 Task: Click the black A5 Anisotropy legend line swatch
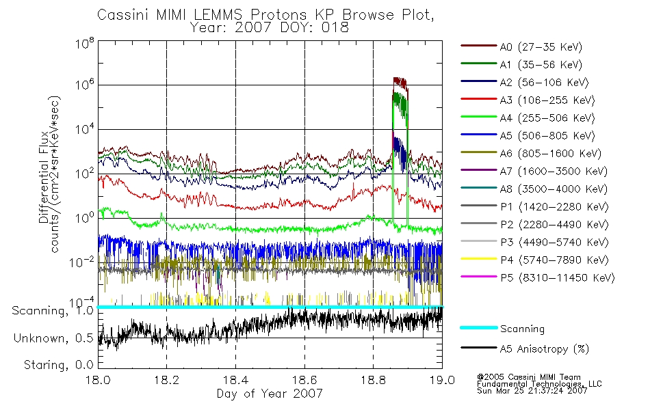coord(479,347)
